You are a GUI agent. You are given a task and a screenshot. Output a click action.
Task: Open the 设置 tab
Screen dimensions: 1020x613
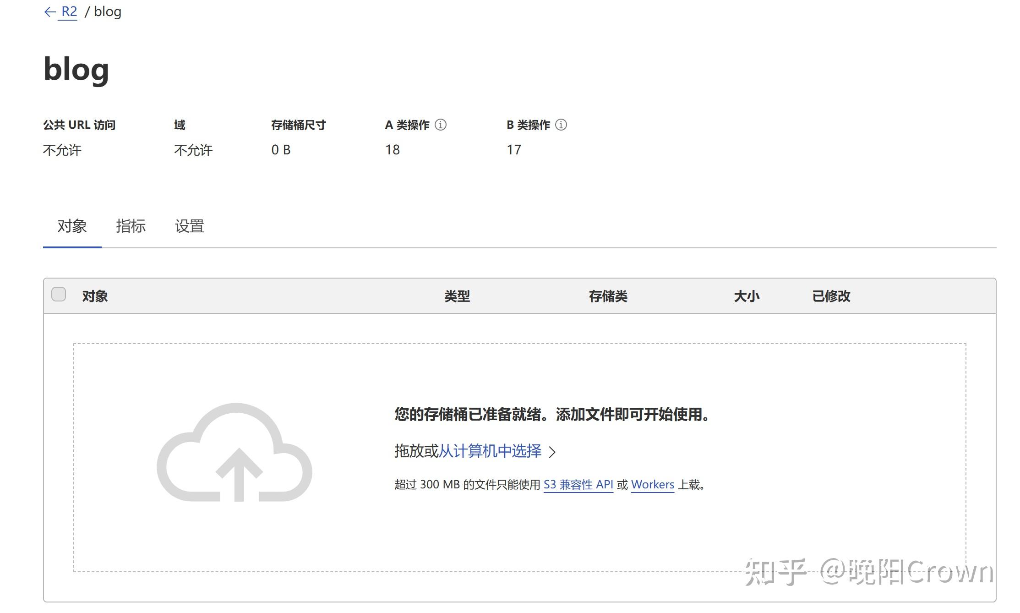pyautogui.click(x=189, y=226)
